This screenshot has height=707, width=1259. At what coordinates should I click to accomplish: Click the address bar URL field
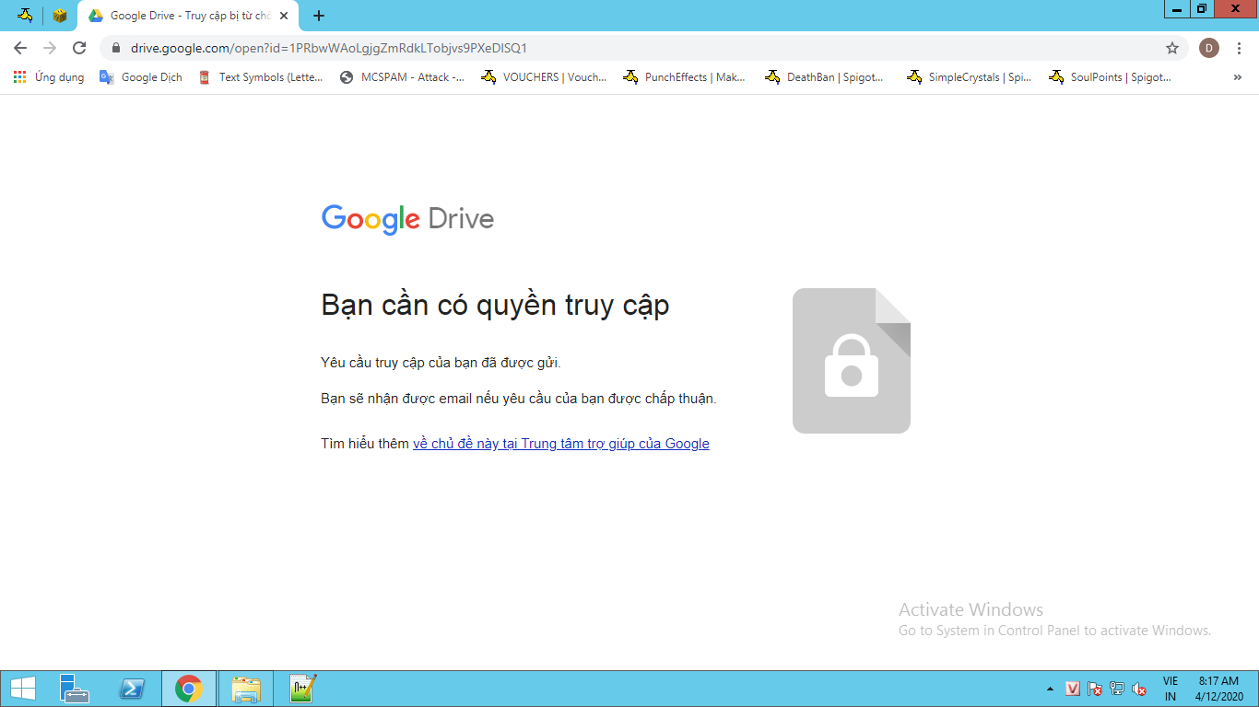click(x=645, y=48)
